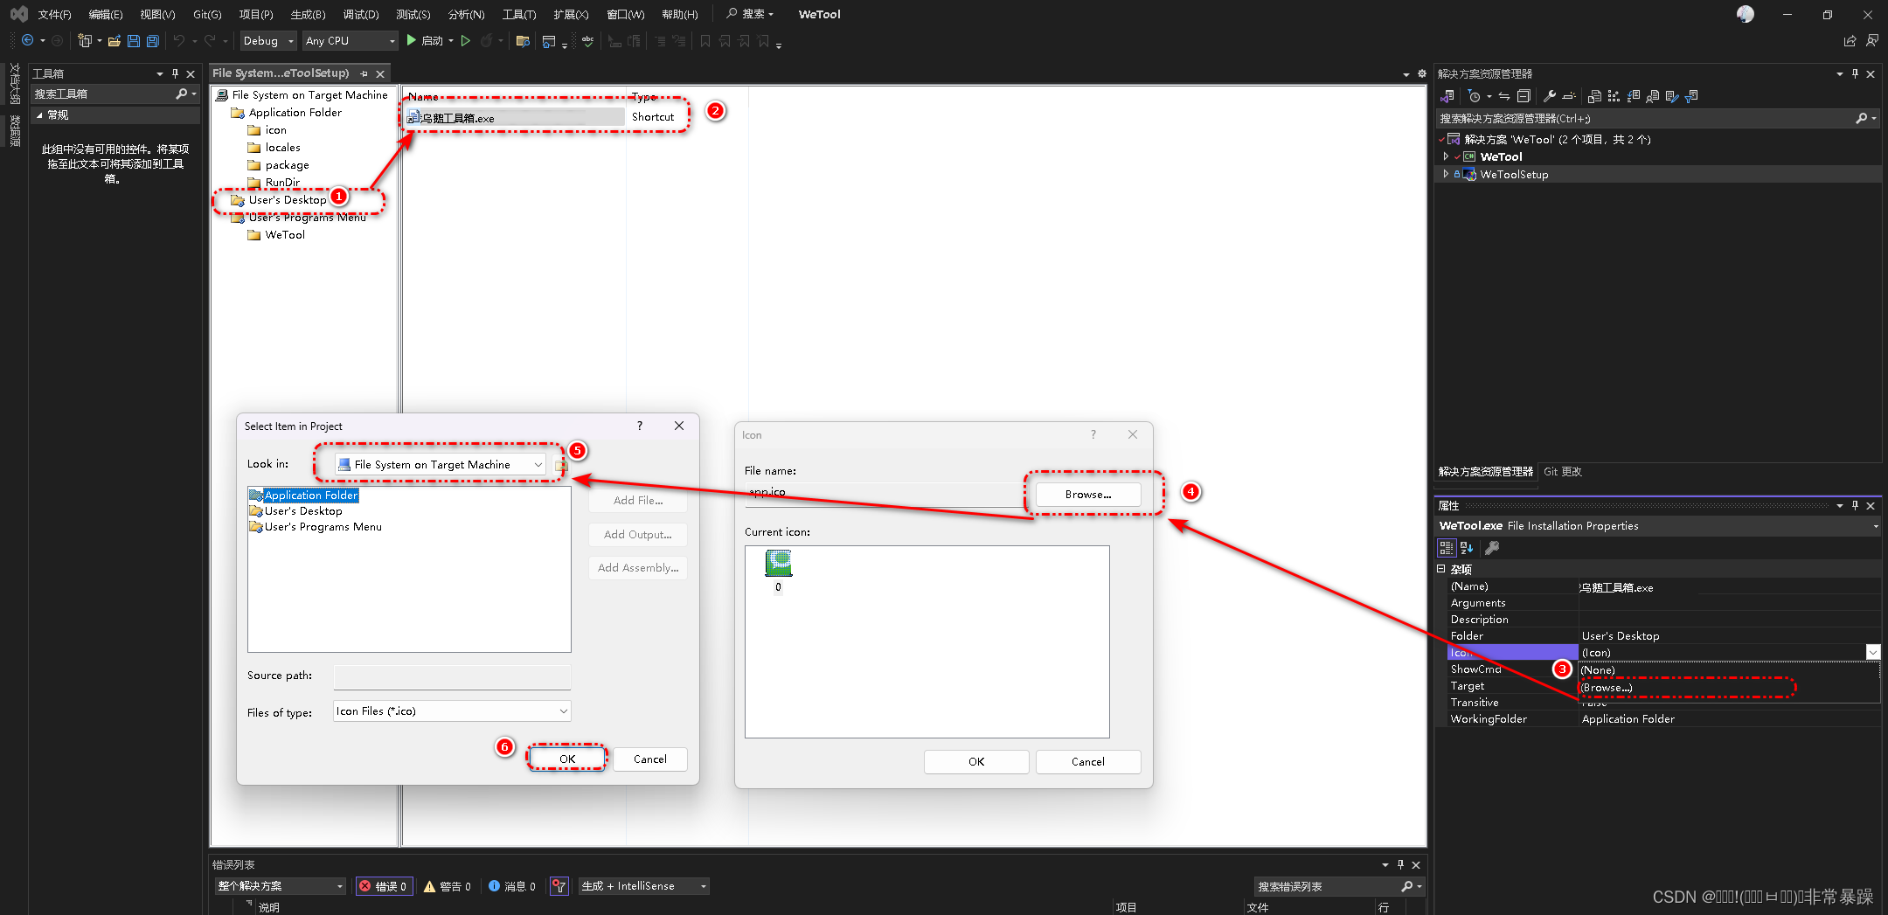This screenshot has height=915, width=1888.
Task: Open the 文件(F) menu
Action: pos(54,14)
